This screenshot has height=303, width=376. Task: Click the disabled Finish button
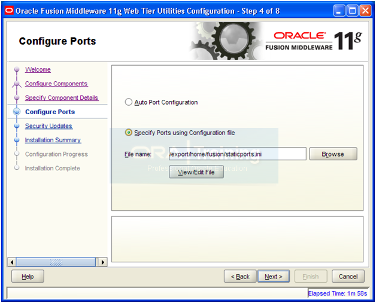coord(311,277)
